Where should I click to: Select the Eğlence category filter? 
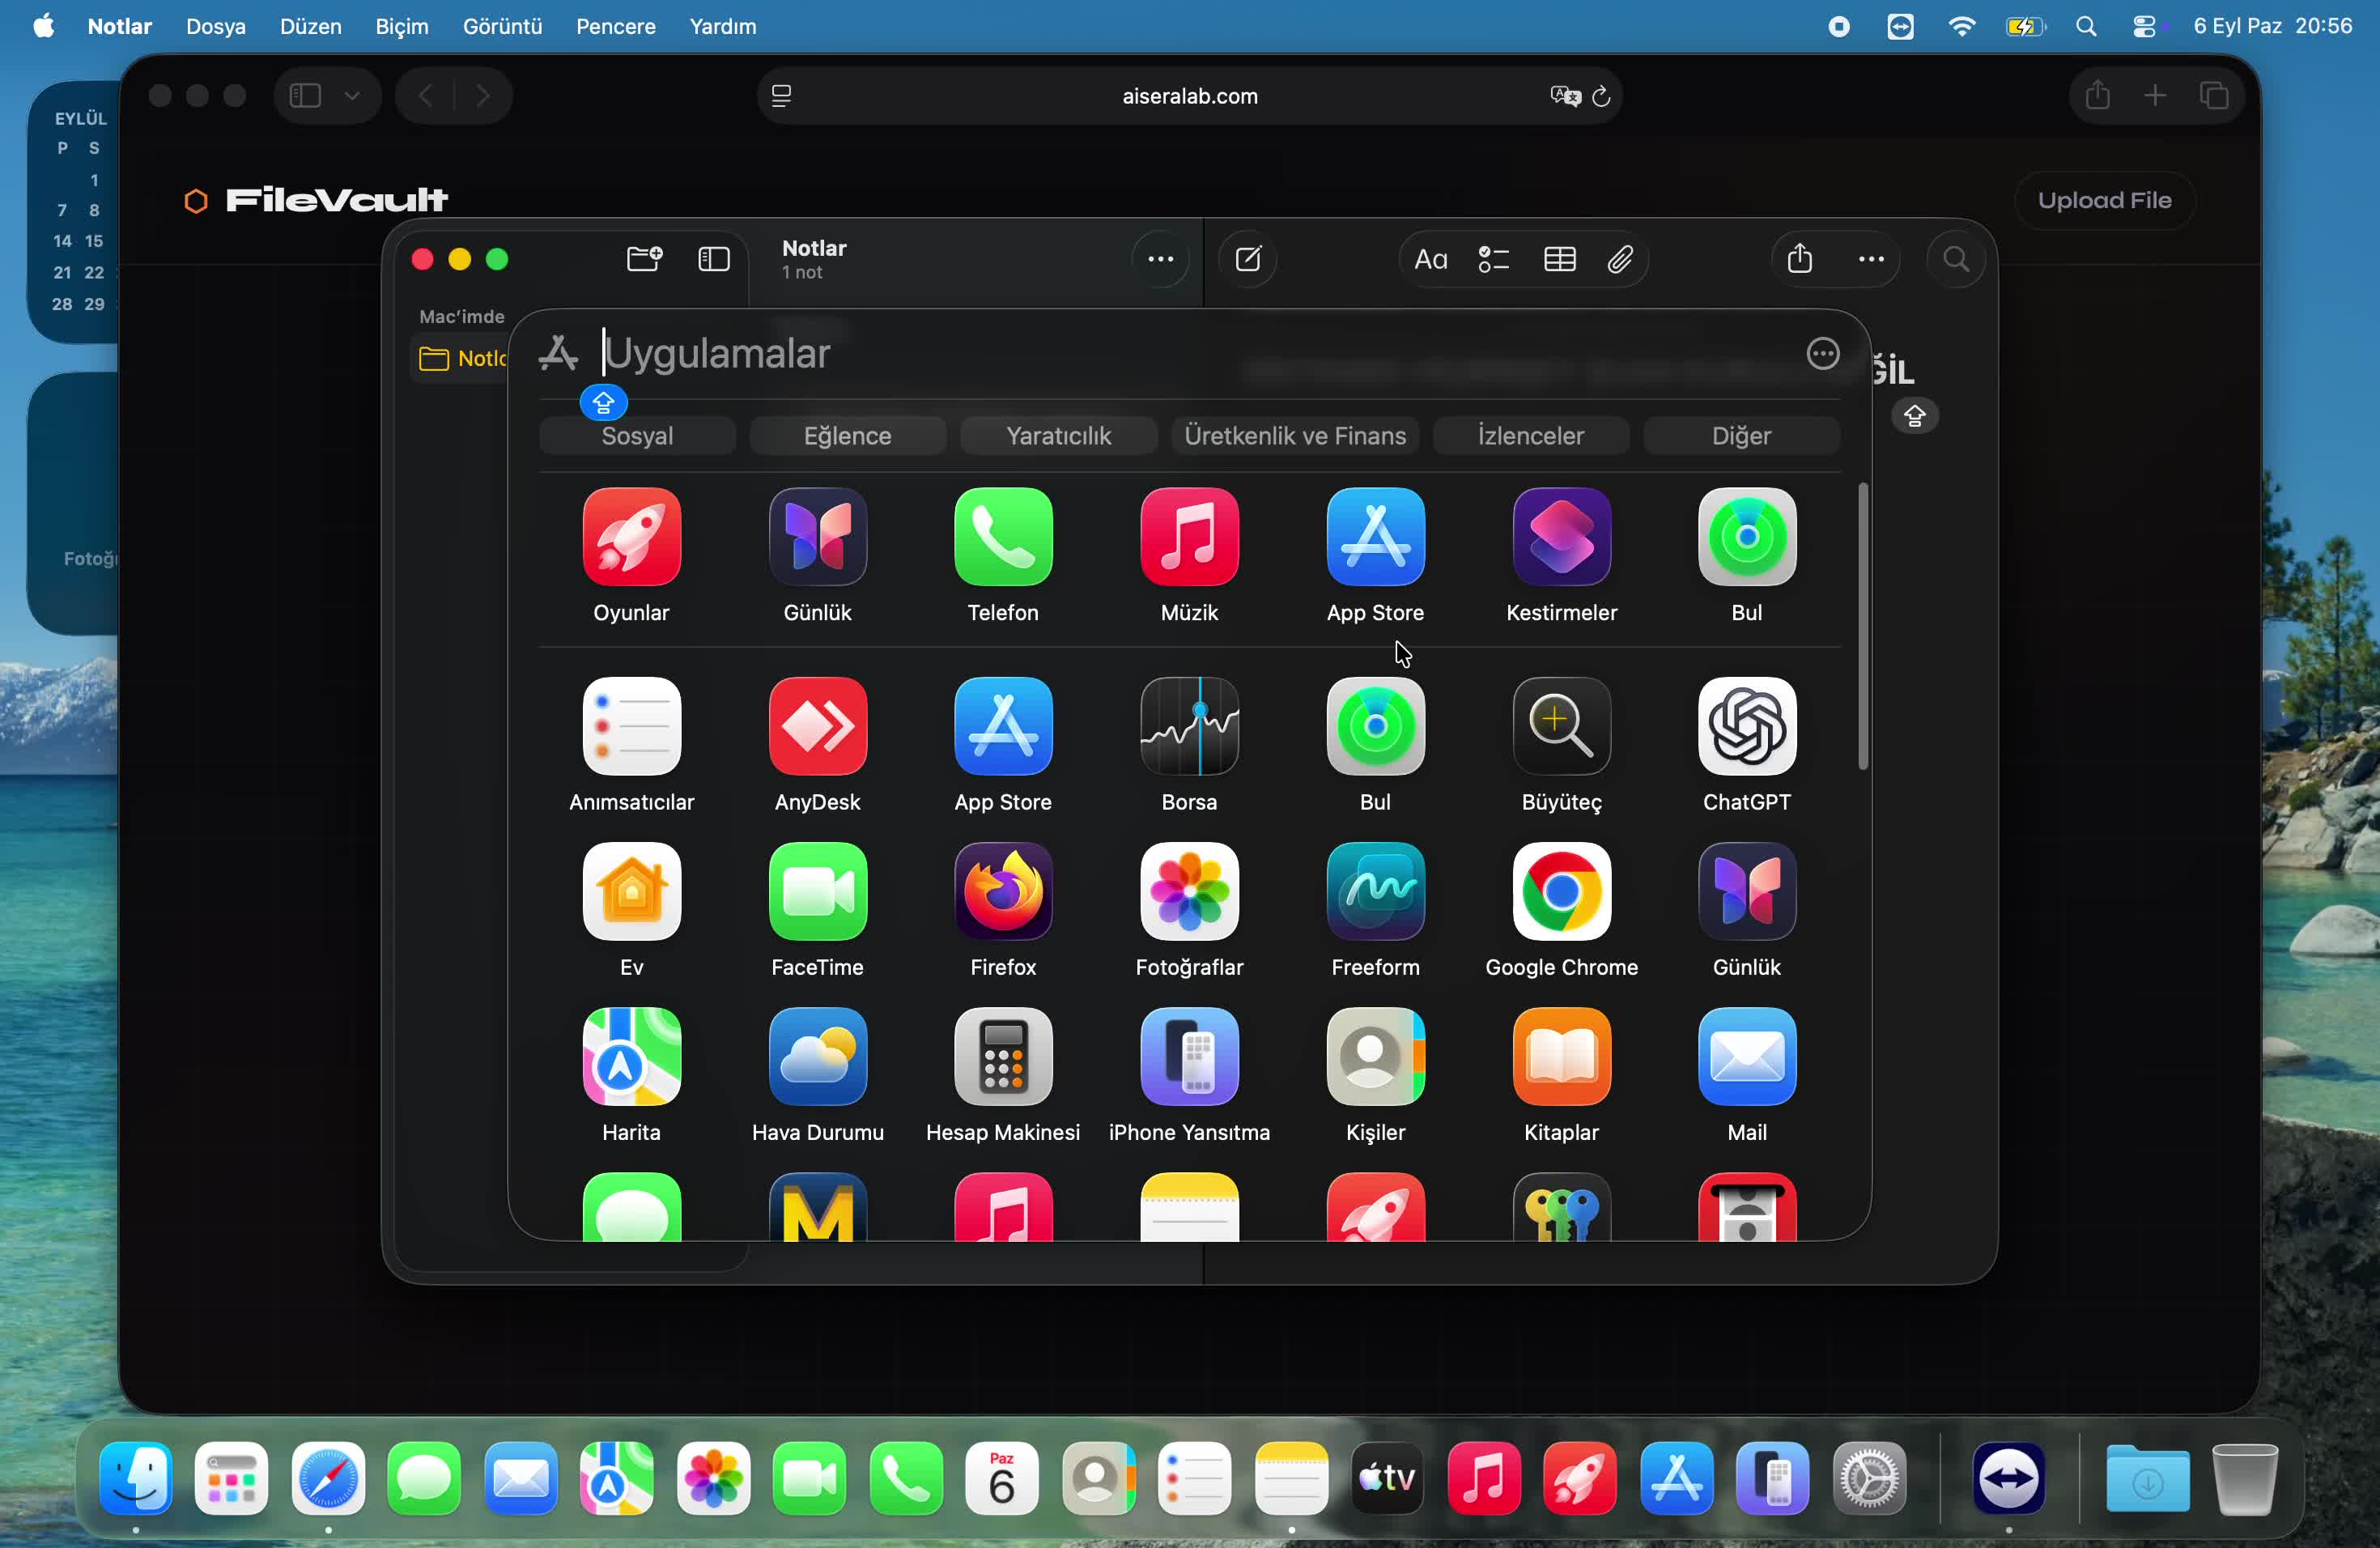point(847,436)
